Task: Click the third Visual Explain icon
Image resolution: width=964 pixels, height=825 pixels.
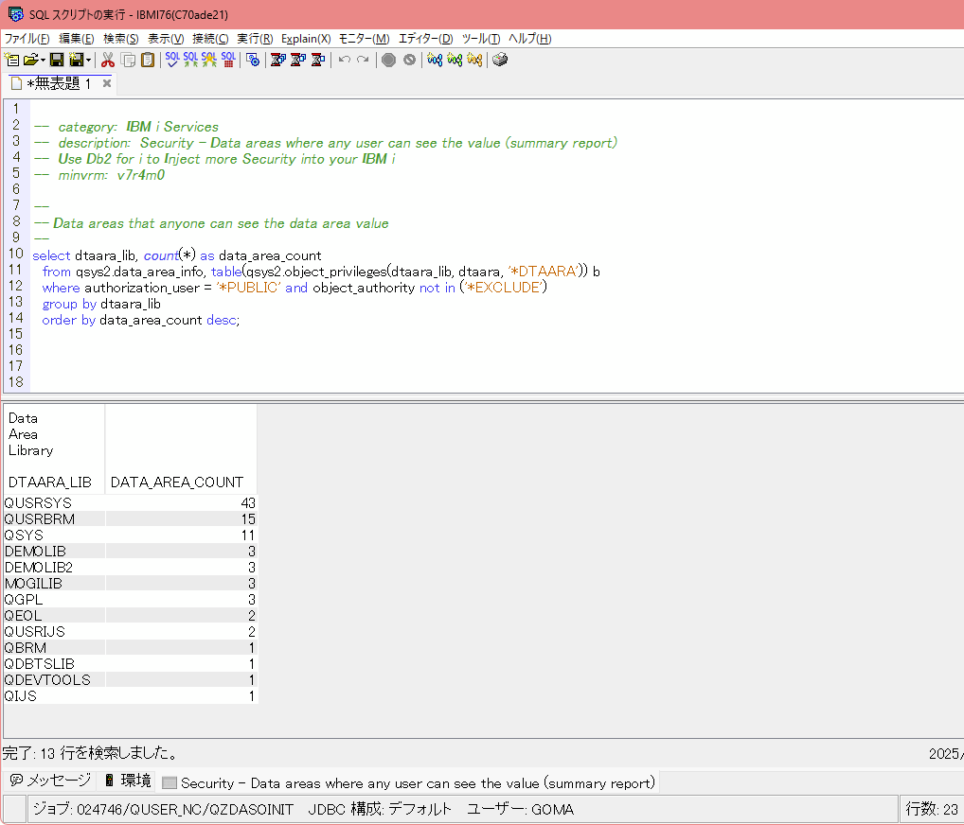Action: (x=474, y=60)
